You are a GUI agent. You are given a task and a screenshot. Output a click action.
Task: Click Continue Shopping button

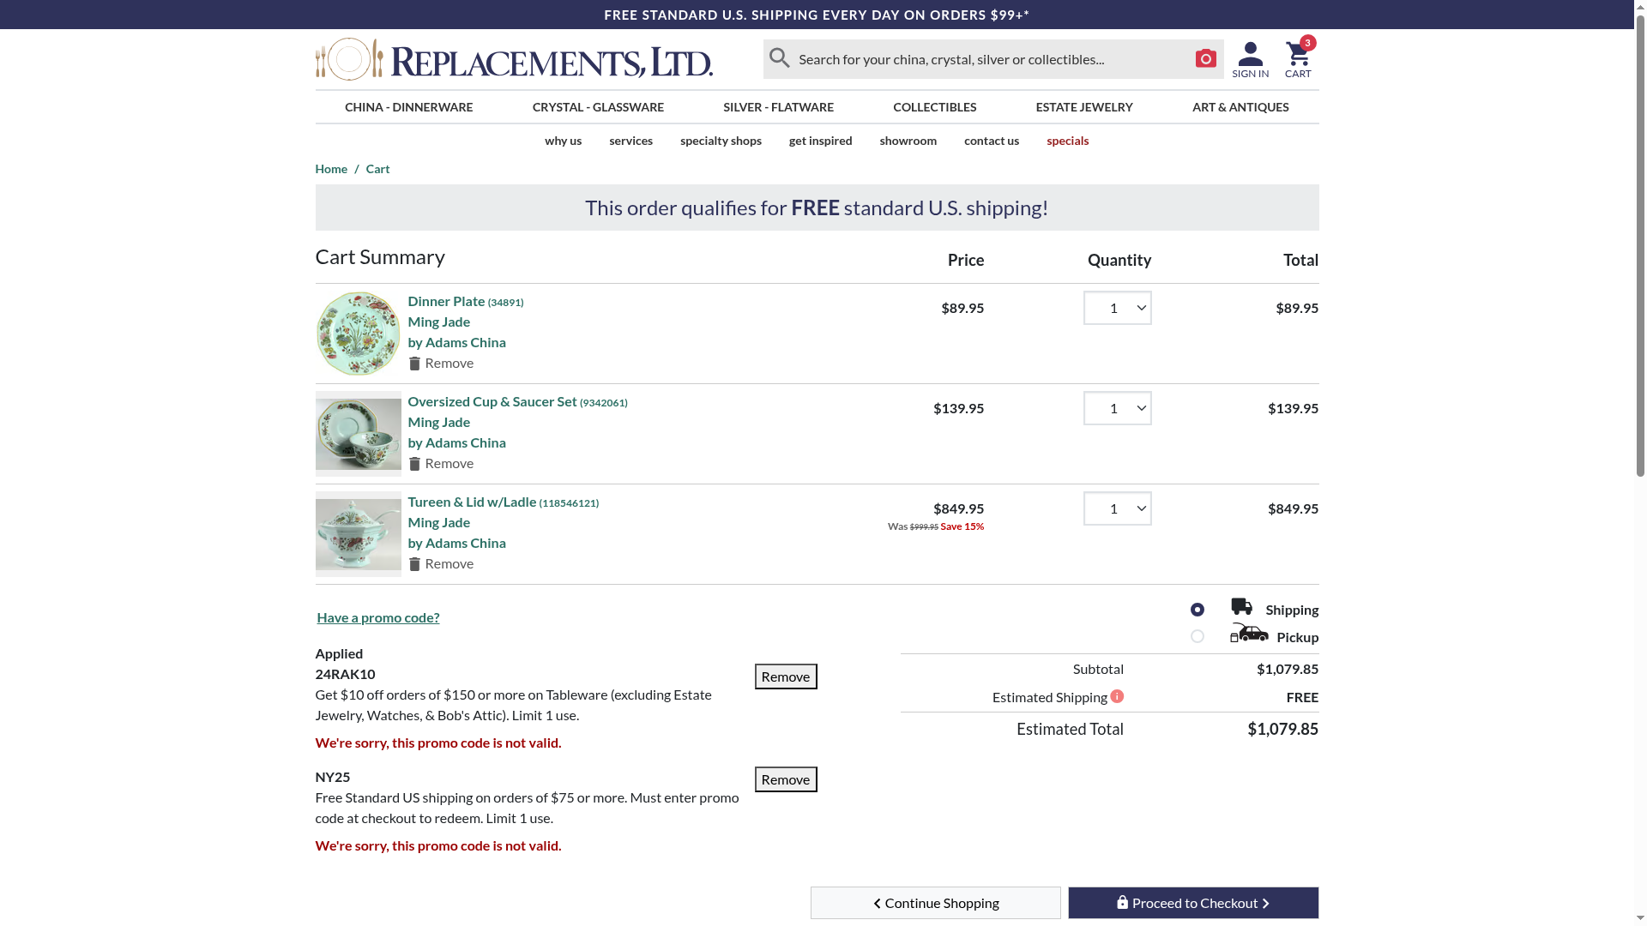pos(935,903)
